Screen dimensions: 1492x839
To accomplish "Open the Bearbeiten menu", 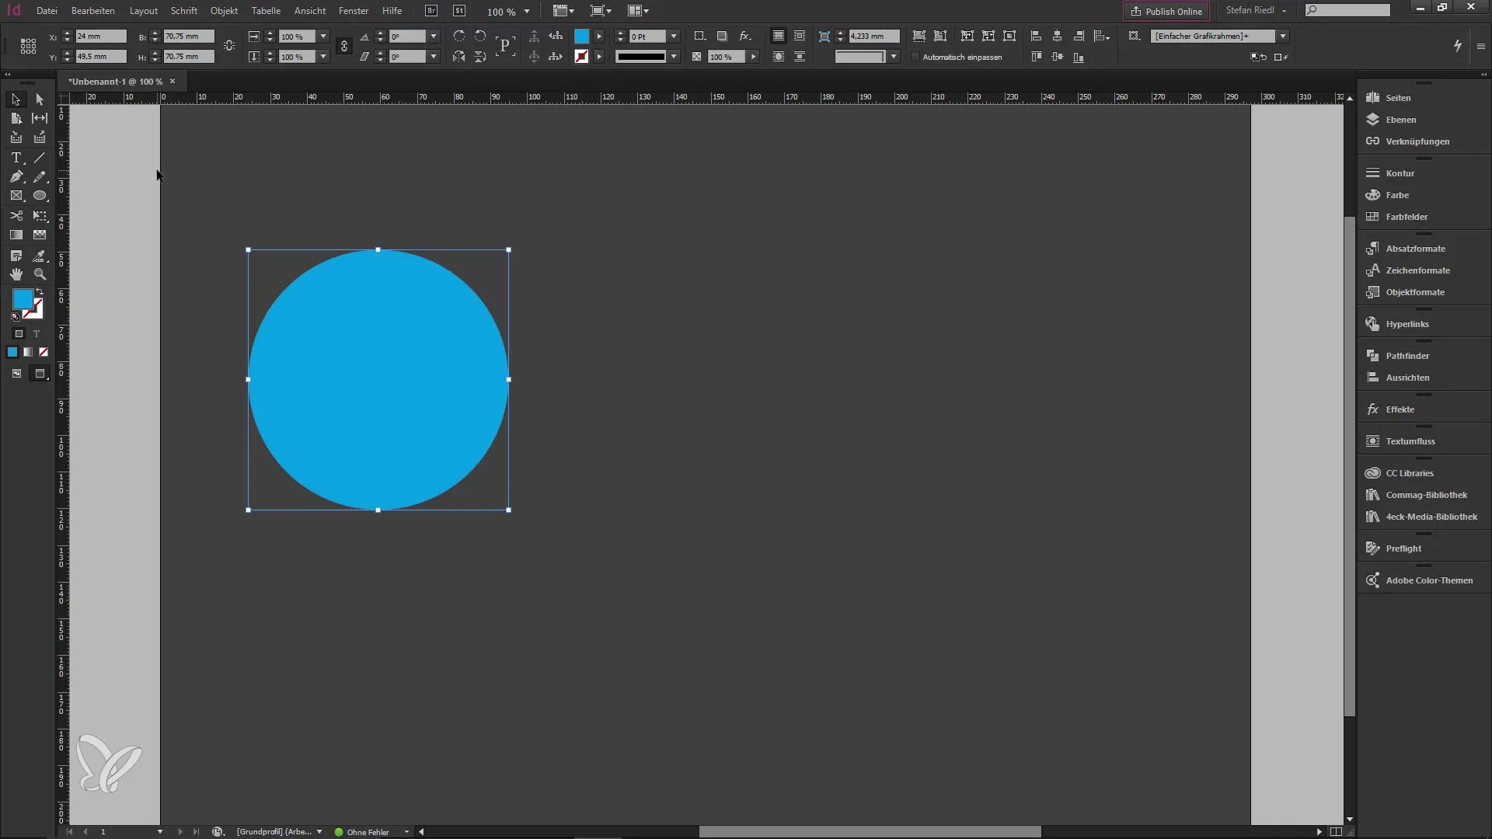I will pyautogui.click(x=92, y=11).
